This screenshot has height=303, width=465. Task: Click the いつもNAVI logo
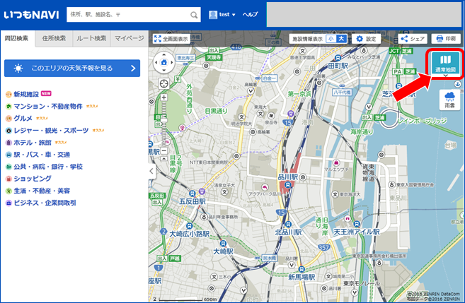(31, 15)
